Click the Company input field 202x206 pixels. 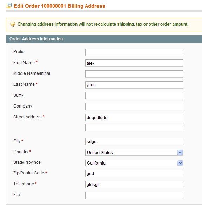coord(134,107)
